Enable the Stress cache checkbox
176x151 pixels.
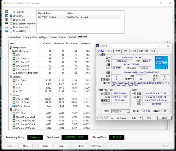tap(11, 20)
